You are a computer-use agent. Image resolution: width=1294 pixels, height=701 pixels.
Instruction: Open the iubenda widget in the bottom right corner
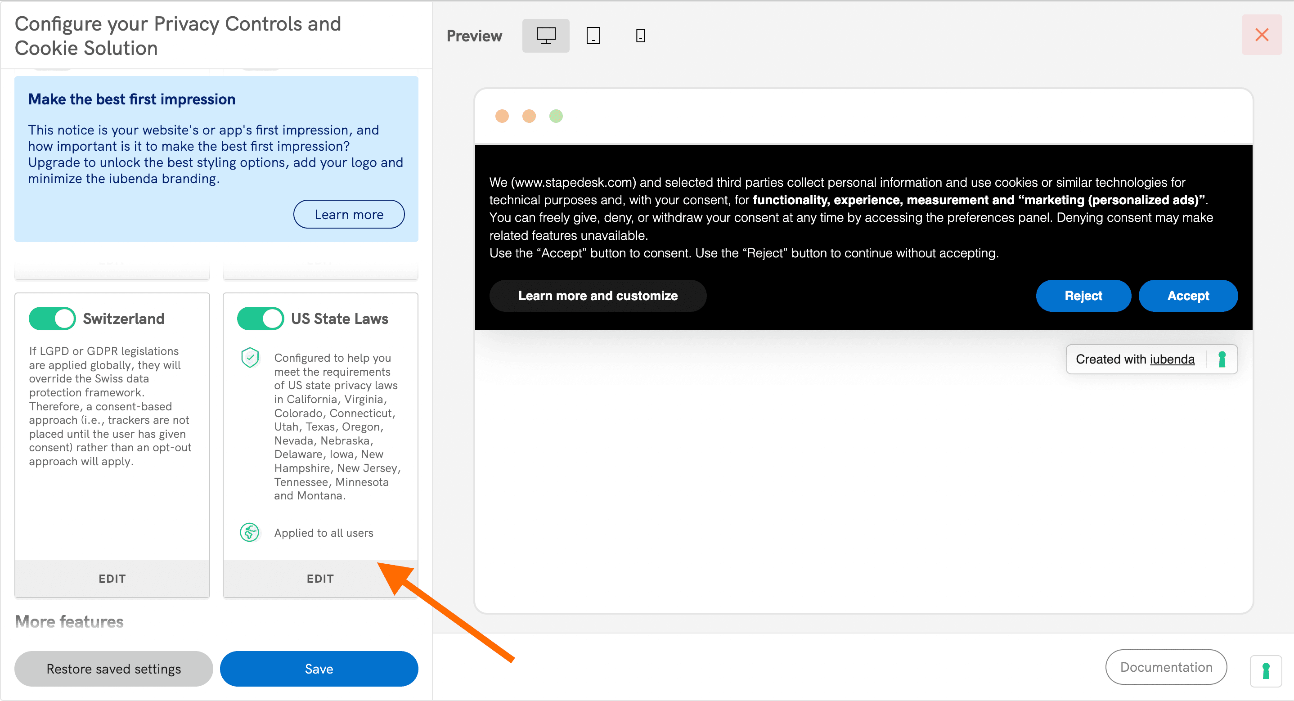pos(1266,671)
